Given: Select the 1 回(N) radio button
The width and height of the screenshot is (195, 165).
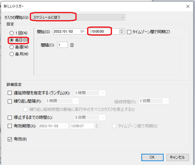Looking at the screenshot, I should pyautogui.click(x=11, y=33).
